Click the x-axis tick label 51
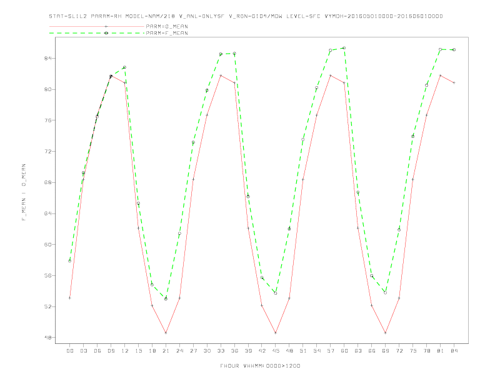Image resolution: width=495 pixels, height=382 pixels. (303, 351)
